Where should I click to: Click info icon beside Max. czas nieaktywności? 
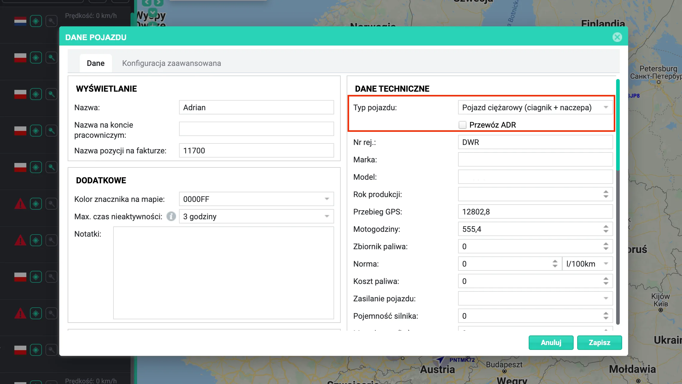pyautogui.click(x=171, y=216)
